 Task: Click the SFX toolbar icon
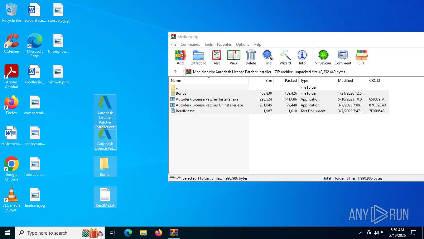(361, 58)
